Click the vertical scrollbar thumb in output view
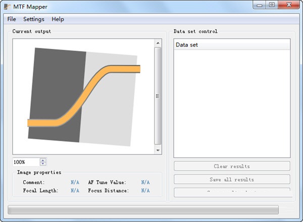Image resolution: width=303 pixels, height=222 pixels. click(x=158, y=96)
